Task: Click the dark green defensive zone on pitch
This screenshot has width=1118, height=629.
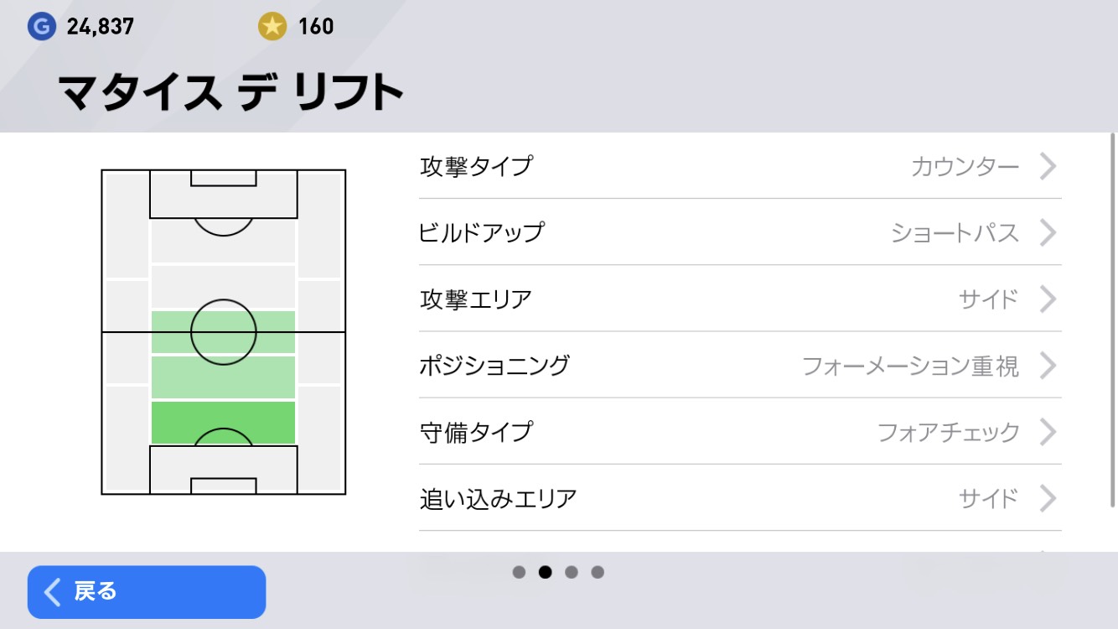Action: pos(223,423)
